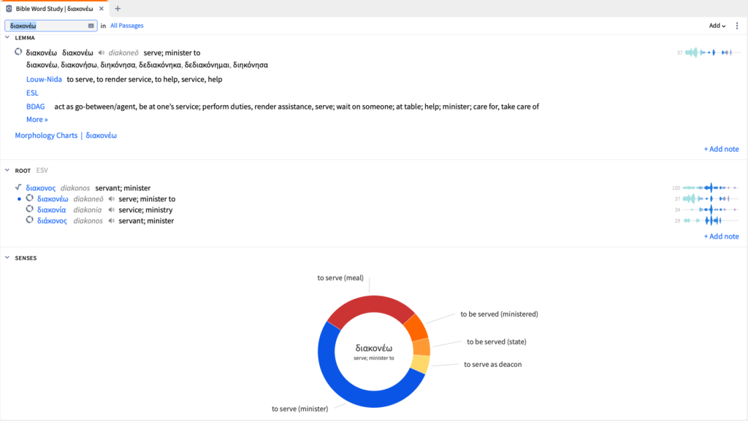Click the lemma ring icon beside διακονία
Image resolution: width=748 pixels, height=421 pixels.
[x=30, y=209]
